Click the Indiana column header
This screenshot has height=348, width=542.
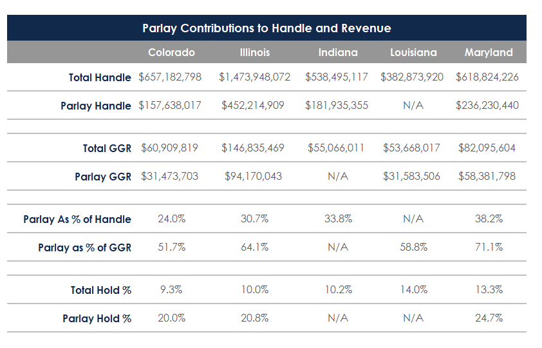337,53
